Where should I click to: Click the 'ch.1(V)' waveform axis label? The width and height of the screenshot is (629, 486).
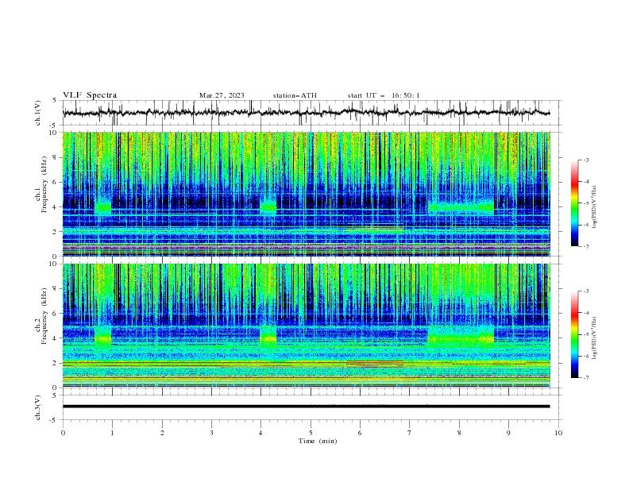[38, 113]
